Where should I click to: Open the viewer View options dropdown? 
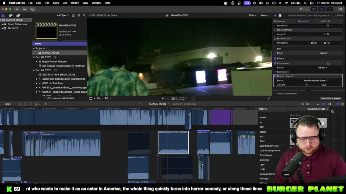tap(264, 15)
